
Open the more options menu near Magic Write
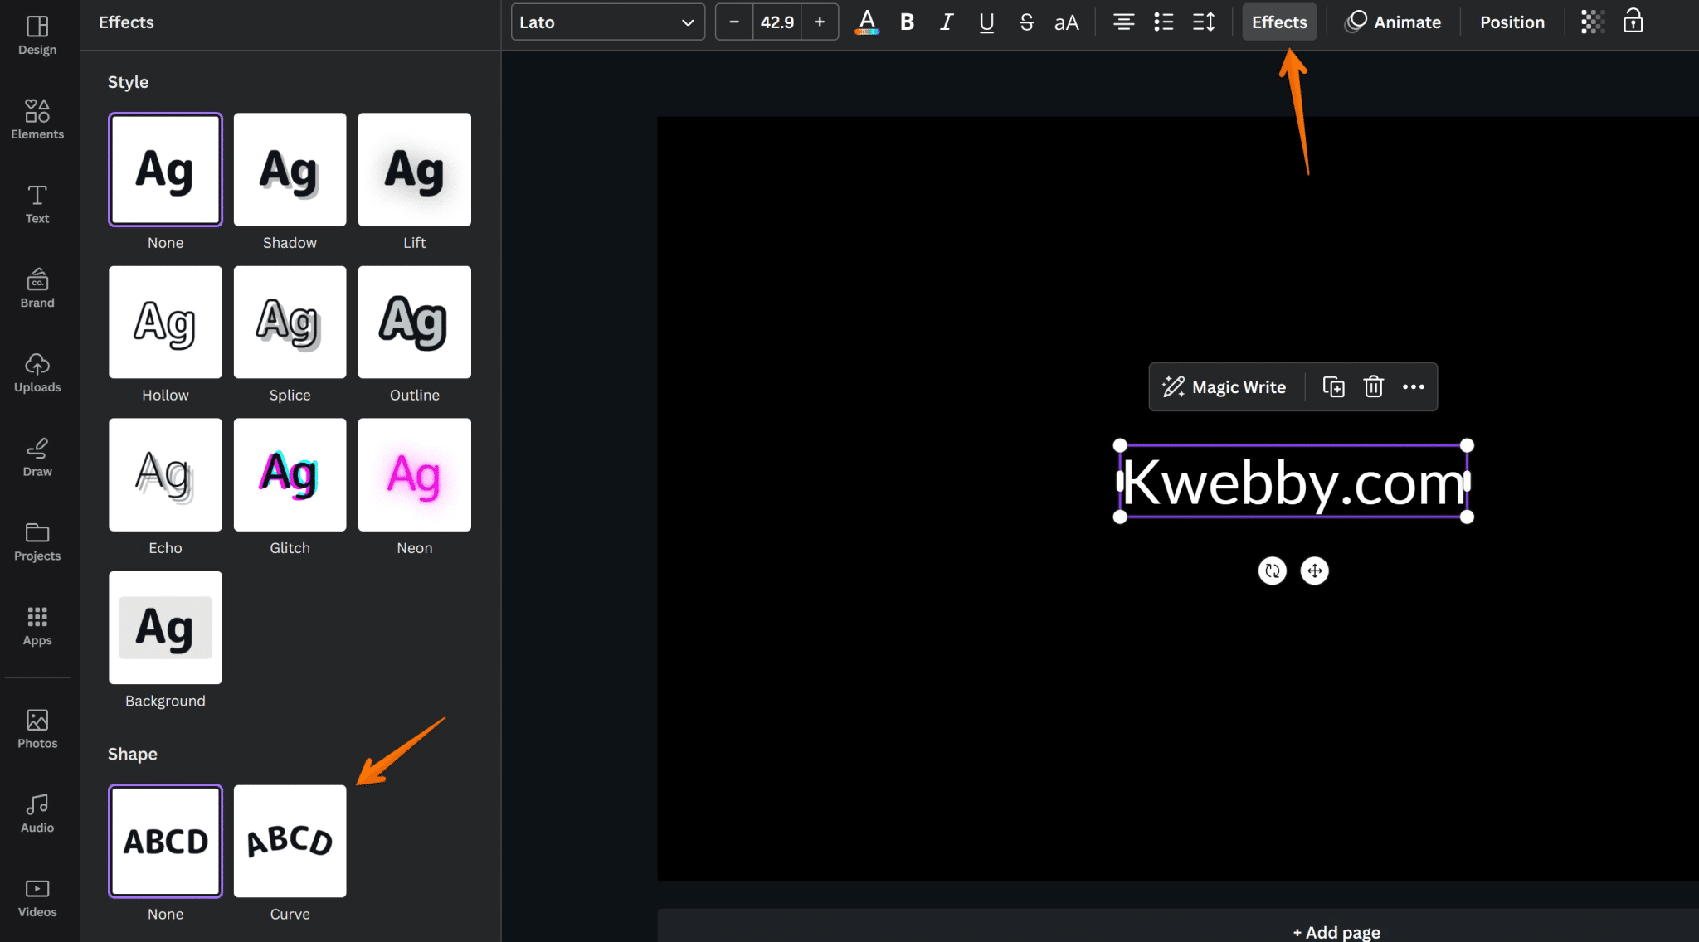pos(1413,386)
